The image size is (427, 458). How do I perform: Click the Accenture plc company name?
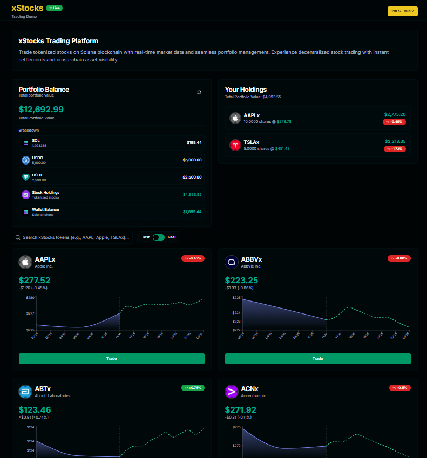(x=253, y=396)
